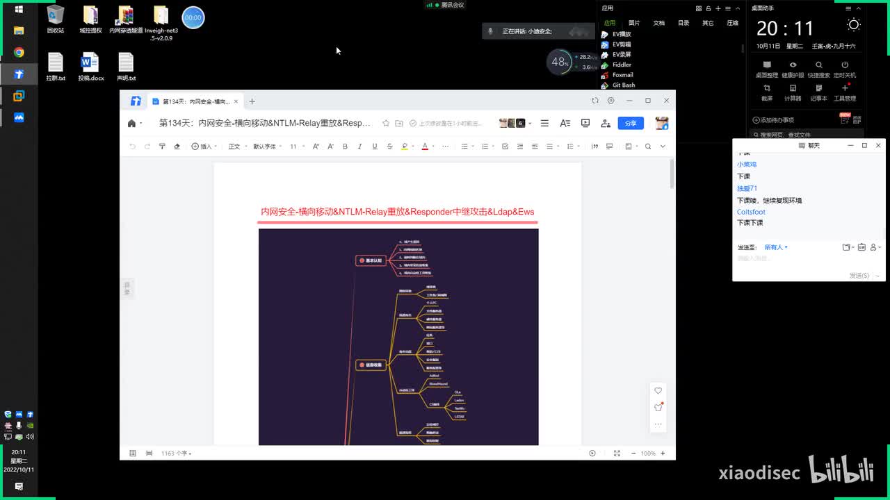Viewport: 890px width, 500px height.
Task: Select the format painter tool
Action: 162,147
